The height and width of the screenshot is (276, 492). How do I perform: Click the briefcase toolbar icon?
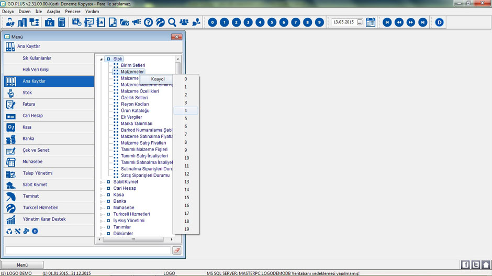(x=50, y=22)
